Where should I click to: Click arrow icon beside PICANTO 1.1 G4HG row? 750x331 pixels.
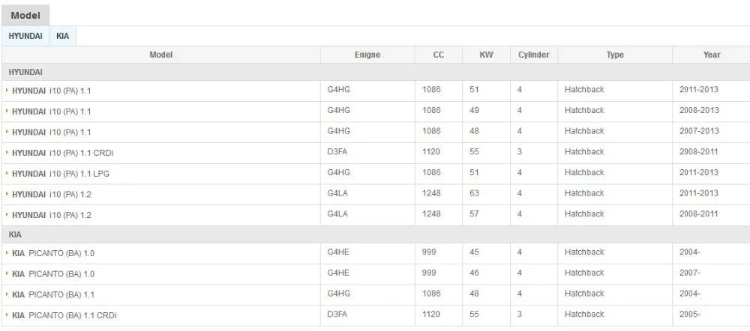pos(7,294)
